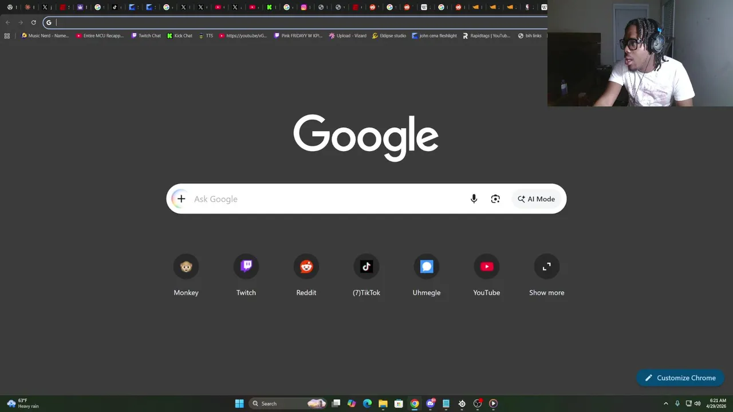
Task: Open Microsoft Edge from taskbar
Action: [x=367, y=403]
